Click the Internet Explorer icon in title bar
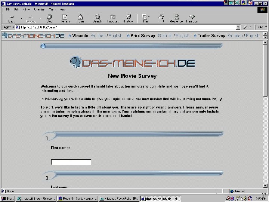 point(3,4)
